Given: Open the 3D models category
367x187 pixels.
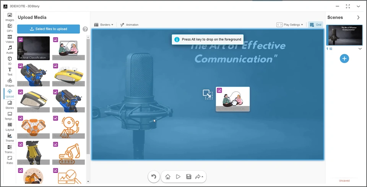Looking at the screenshot, I should point(10,61).
